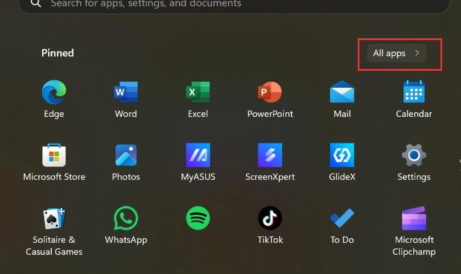Image resolution: width=461 pixels, height=274 pixels.
Task: Open the Excel app icon
Action: [x=198, y=92]
